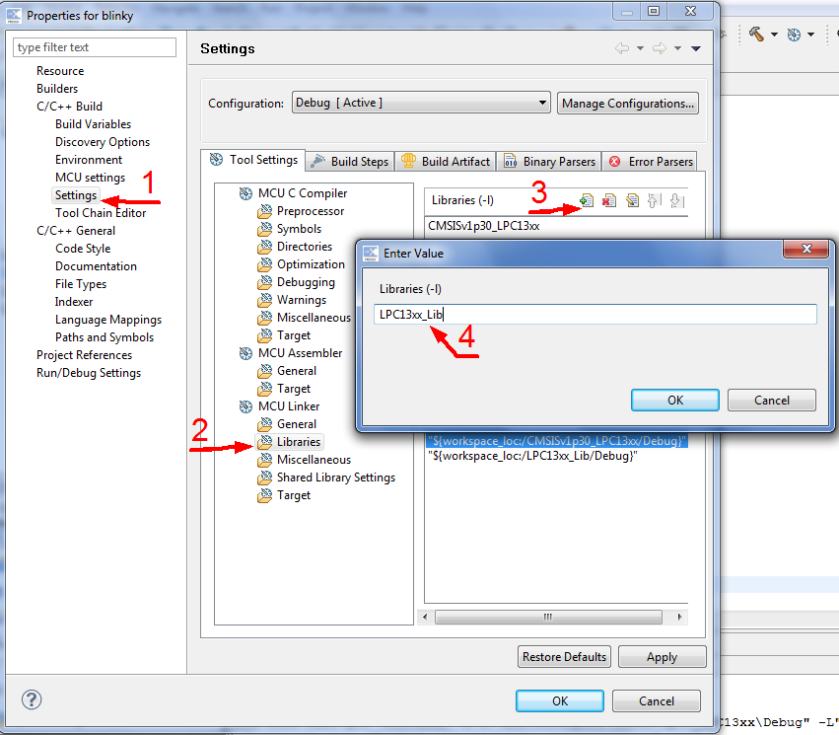The image size is (839, 735).
Task: Select Tool Chain Editor in left tree
Action: [101, 213]
